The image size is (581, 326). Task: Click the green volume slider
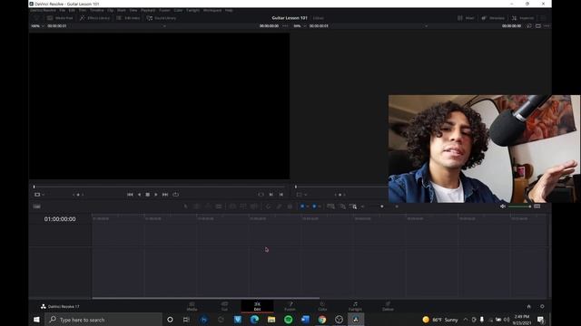pos(519,206)
